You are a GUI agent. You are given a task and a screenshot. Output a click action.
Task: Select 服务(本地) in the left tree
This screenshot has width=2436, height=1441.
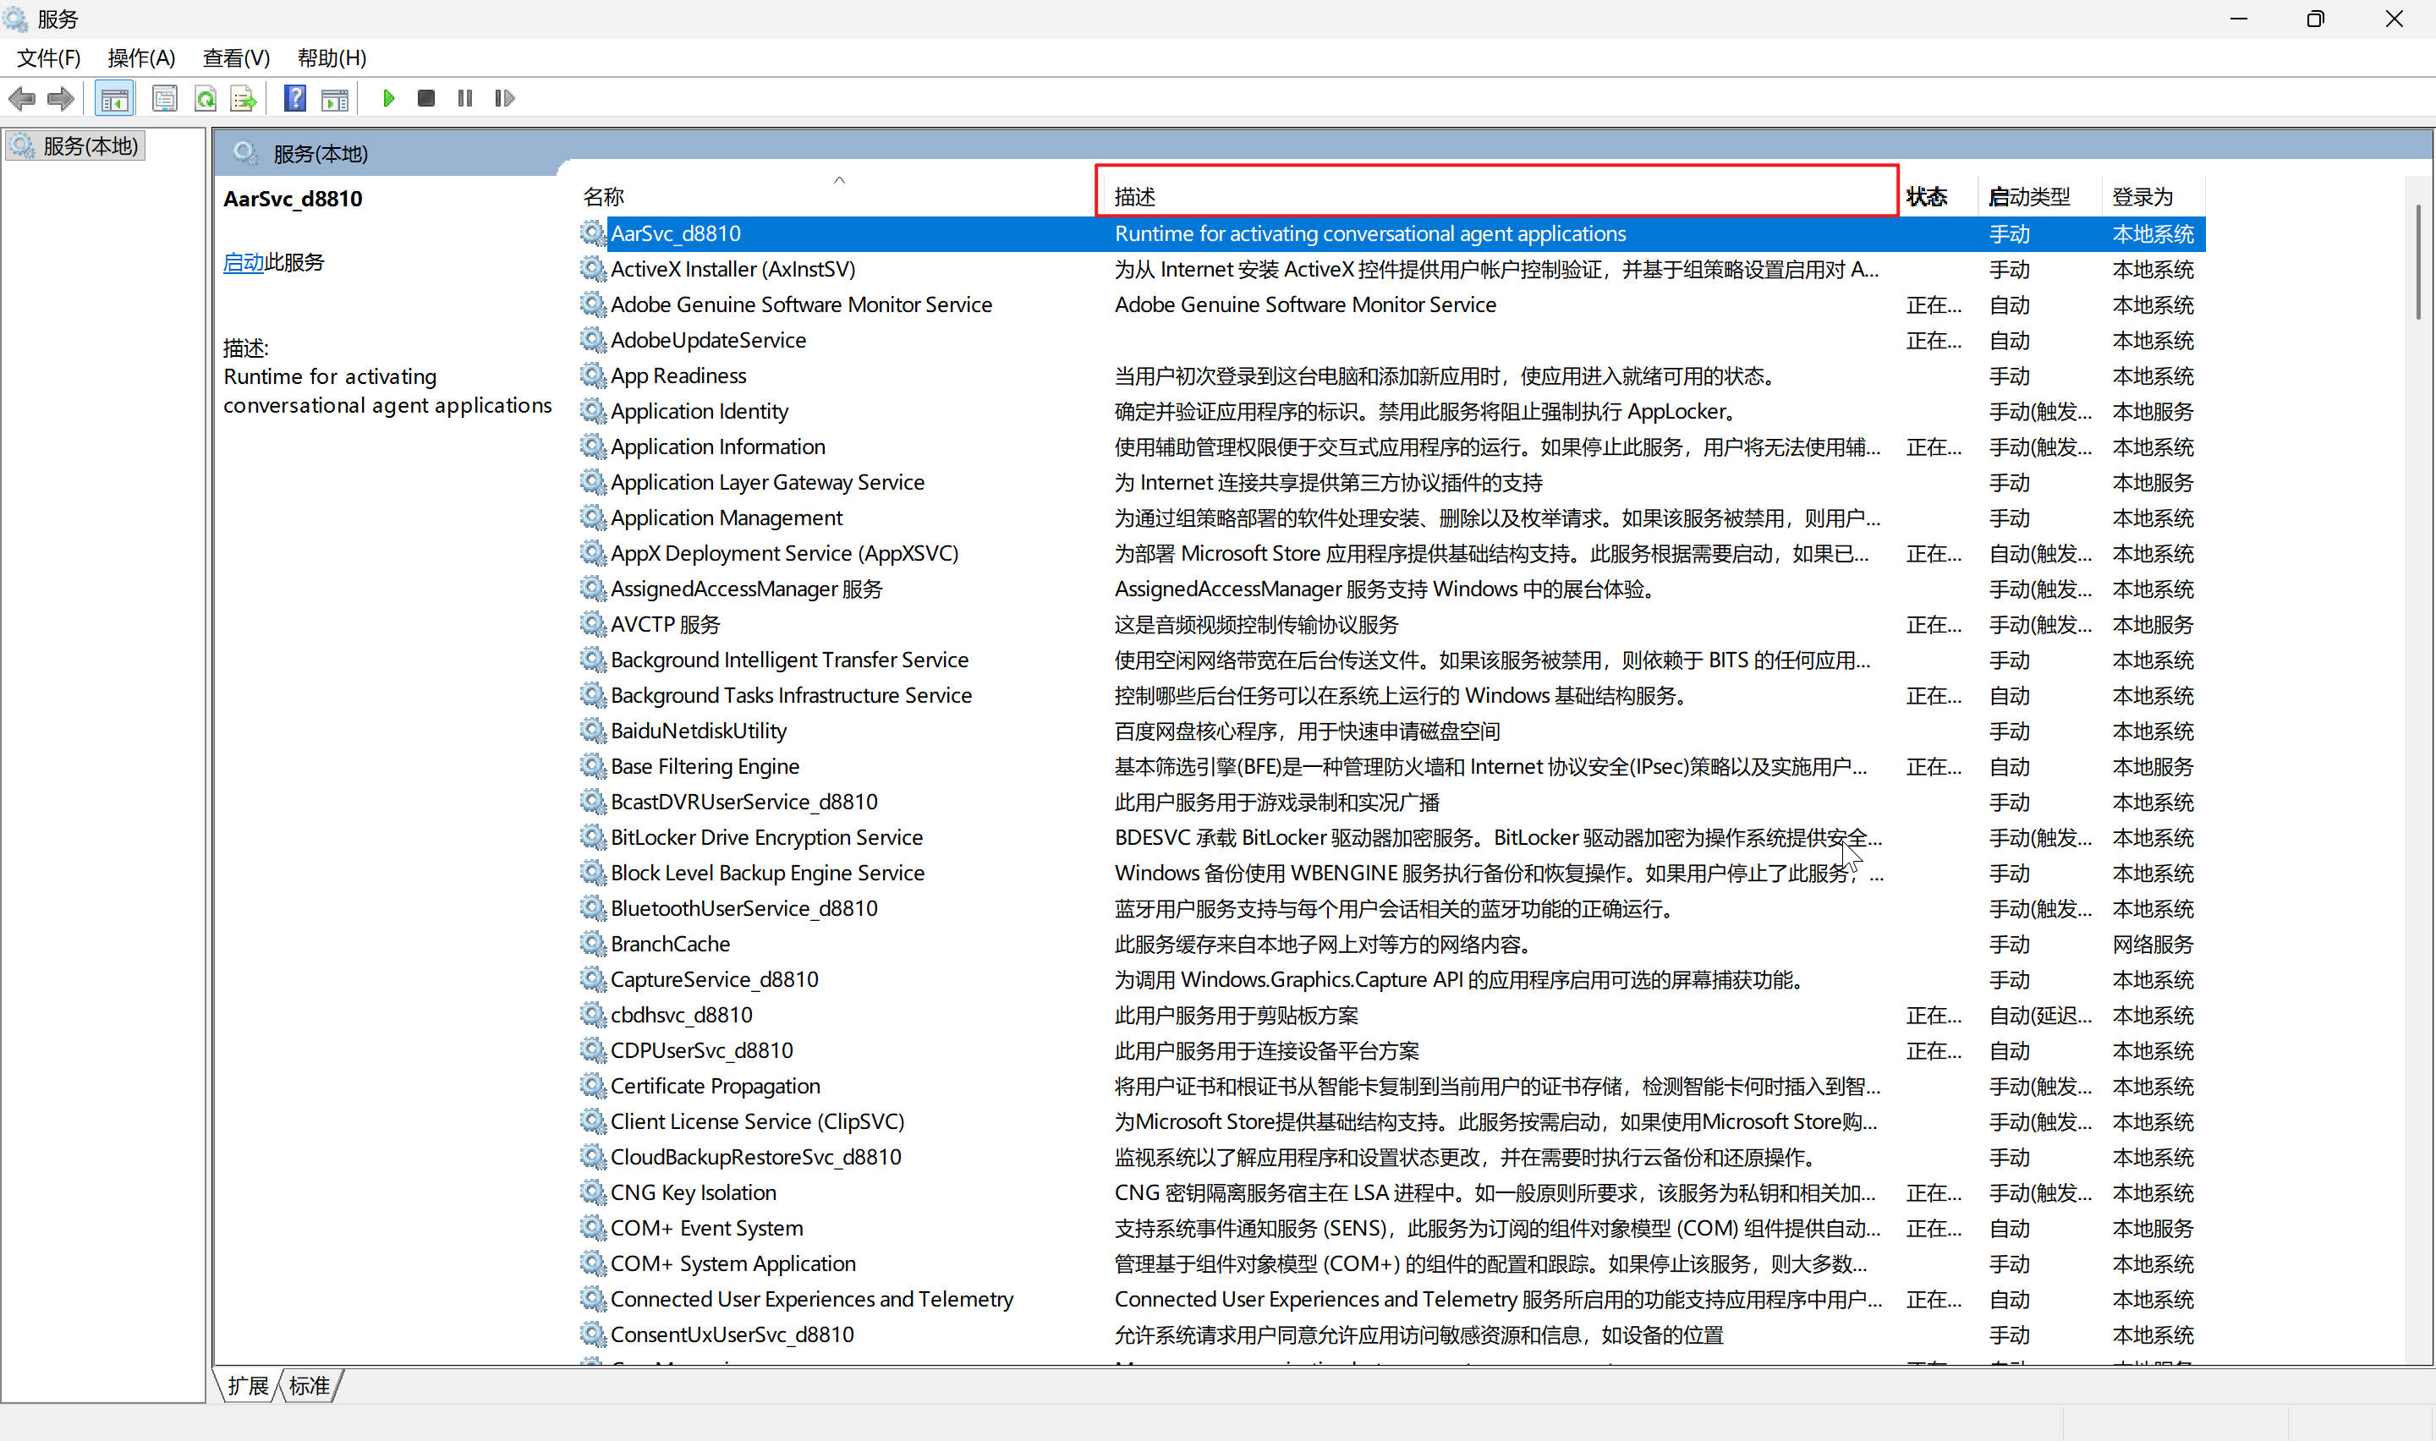[x=90, y=145]
